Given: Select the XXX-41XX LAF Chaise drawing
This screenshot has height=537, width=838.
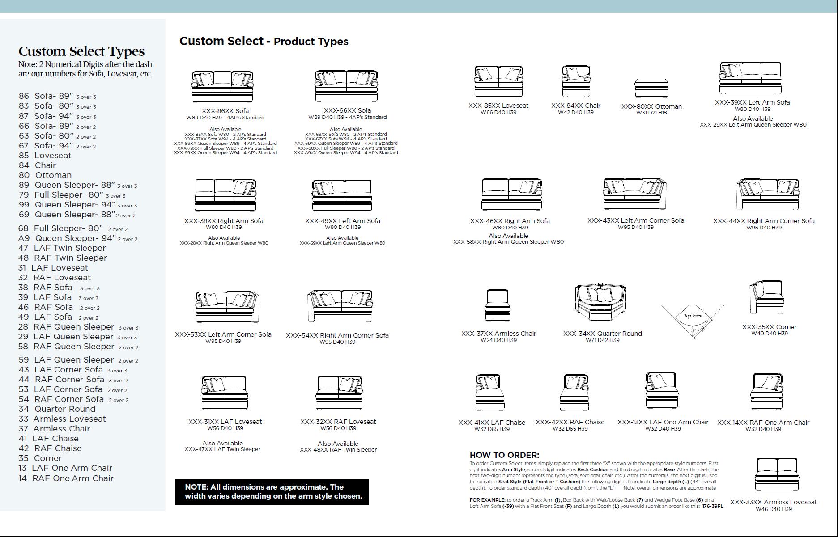Looking at the screenshot, I should pyautogui.click(x=489, y=393).
